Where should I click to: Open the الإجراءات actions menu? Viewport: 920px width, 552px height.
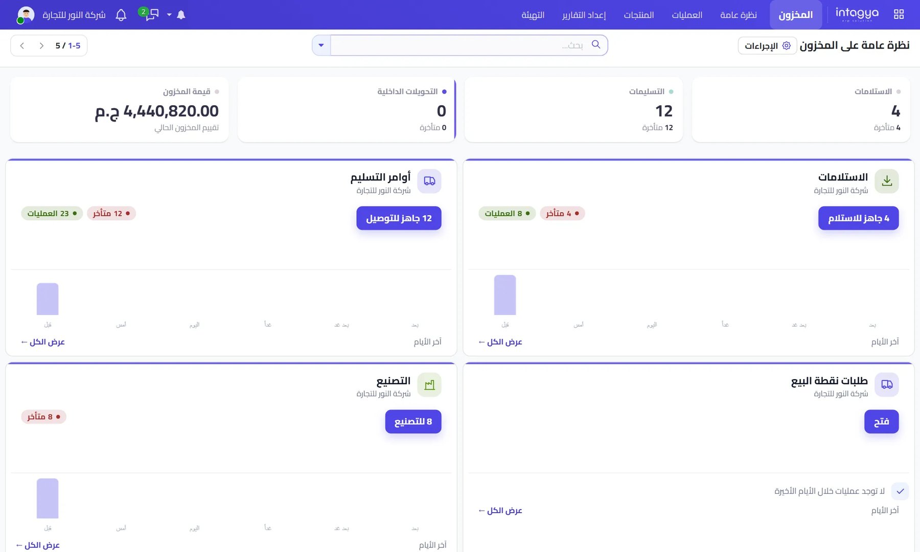(767, 45)
